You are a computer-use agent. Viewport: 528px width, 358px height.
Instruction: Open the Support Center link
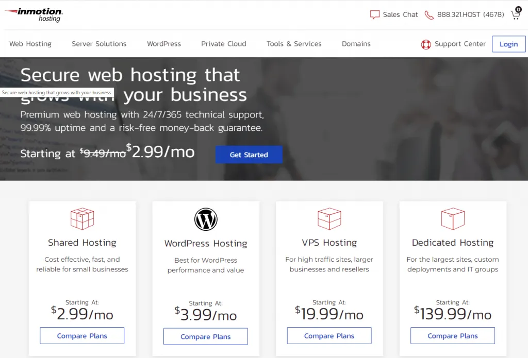(x=460, y=44)
